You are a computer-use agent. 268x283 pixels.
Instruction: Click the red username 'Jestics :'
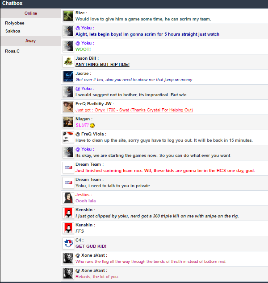point(84,195)
